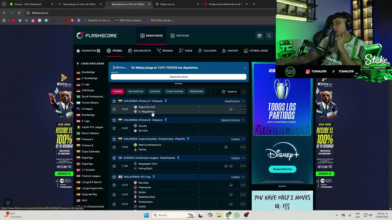Open Copa del Rey in pinned leagues

[89, 194]
